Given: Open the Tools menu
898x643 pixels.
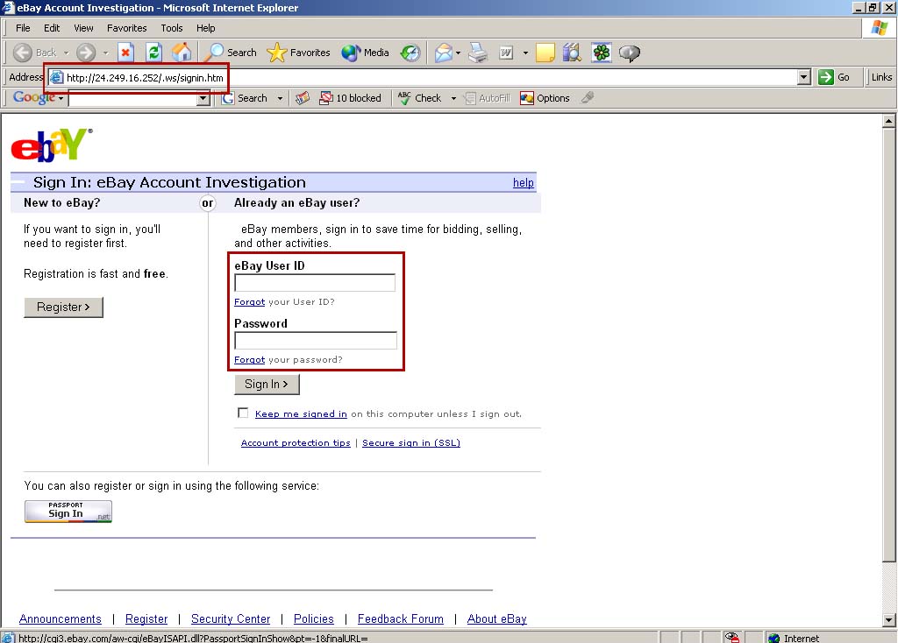Looking at the screenshot, I should tap(172, 28).
